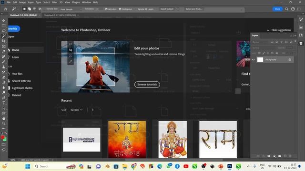Open the Window menu

coord(86,2)
